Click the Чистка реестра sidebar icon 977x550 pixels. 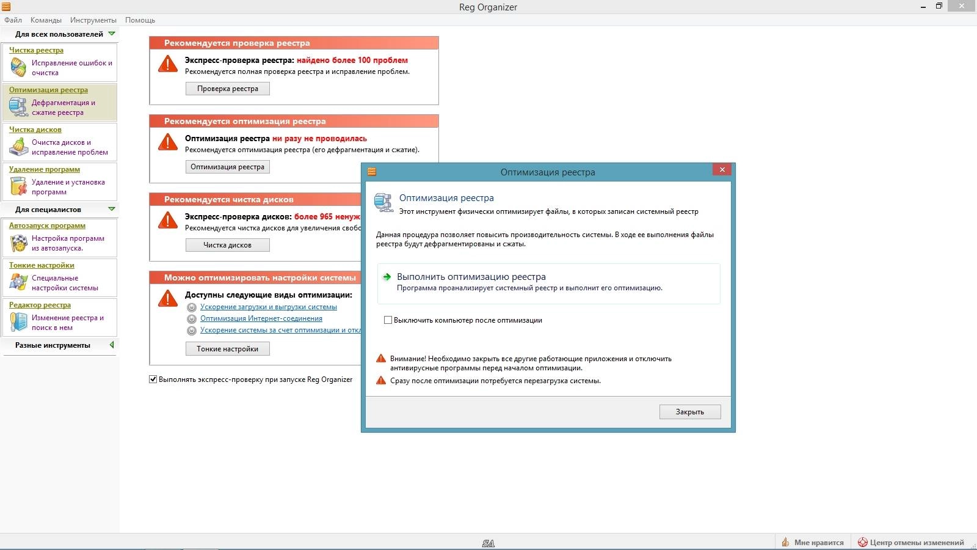point(18,67)
